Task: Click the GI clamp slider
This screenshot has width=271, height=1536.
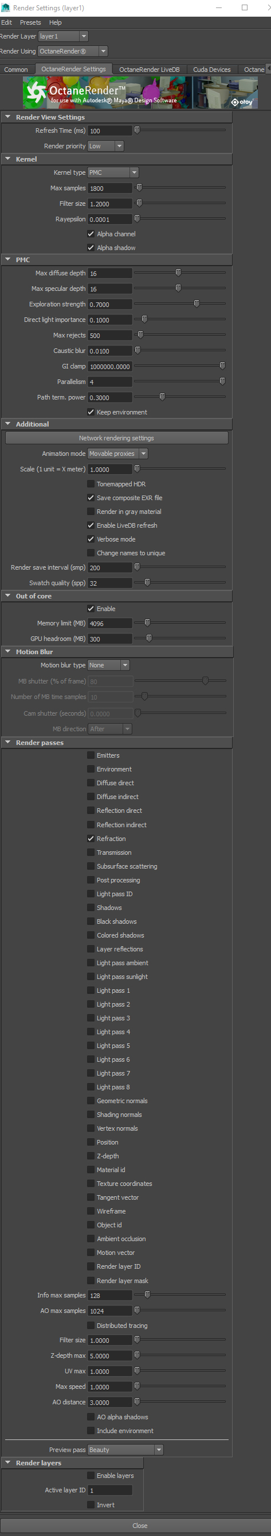Action: point(180,366)
